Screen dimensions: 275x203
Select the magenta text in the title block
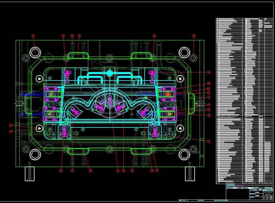tap(239, 186)
